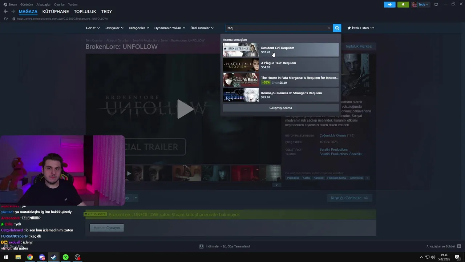Open Google Chrome from the taskbar
465x262 pixels.
tap(30, 257)
